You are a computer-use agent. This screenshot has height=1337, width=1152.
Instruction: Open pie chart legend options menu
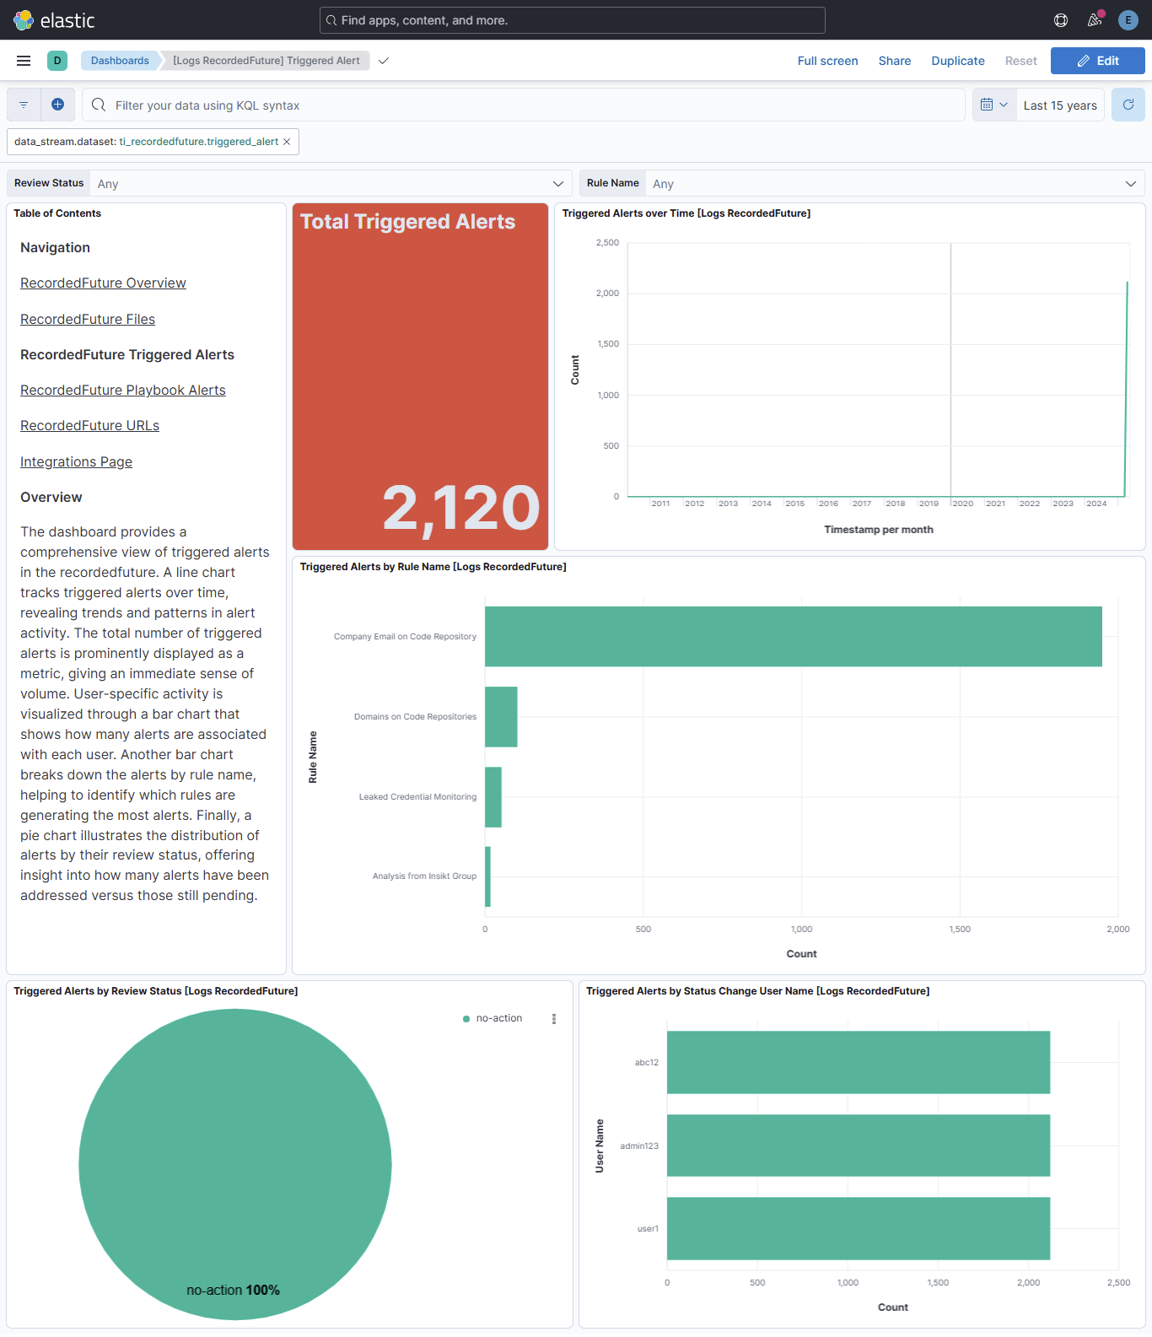[554, 1019]
